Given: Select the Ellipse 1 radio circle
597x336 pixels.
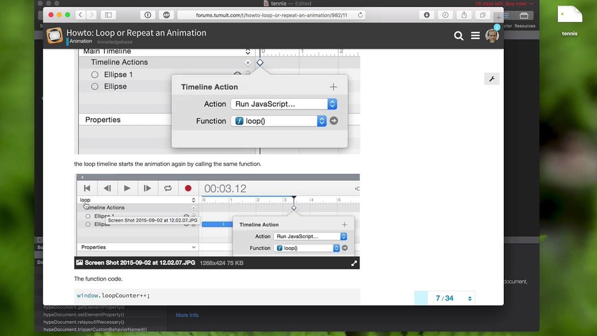Looking at the screenshot, I should 94,75.
